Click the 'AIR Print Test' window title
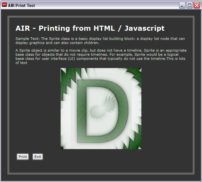The width and height of the screenshot is (202, 182). click(21, 5)
